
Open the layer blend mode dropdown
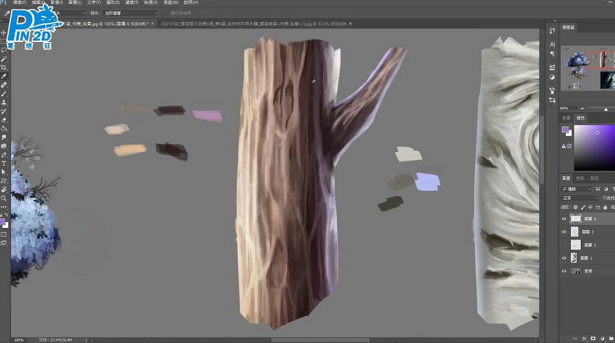(580, 198)
